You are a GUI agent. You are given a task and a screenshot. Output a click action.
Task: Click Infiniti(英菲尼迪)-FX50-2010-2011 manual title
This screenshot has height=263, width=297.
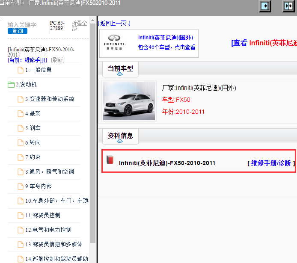(x=167, y=163)
